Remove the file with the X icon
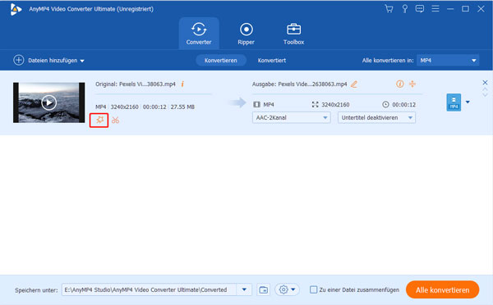493x305 pixels. click(x=485, y=83)
